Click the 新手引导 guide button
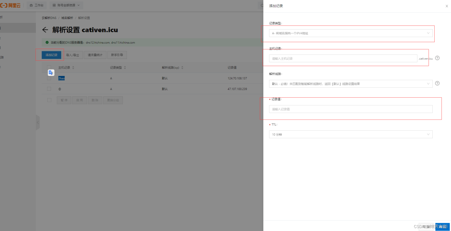The height and width of the screenshot is (231, 451). click(x=117, y=55)
